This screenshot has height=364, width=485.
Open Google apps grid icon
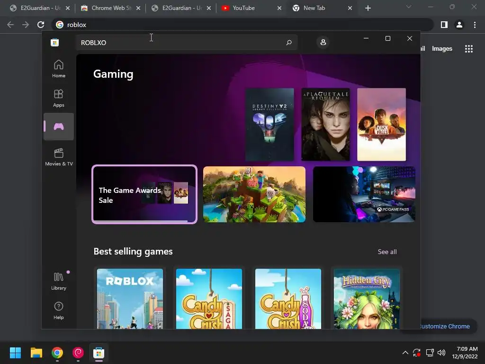469,49
